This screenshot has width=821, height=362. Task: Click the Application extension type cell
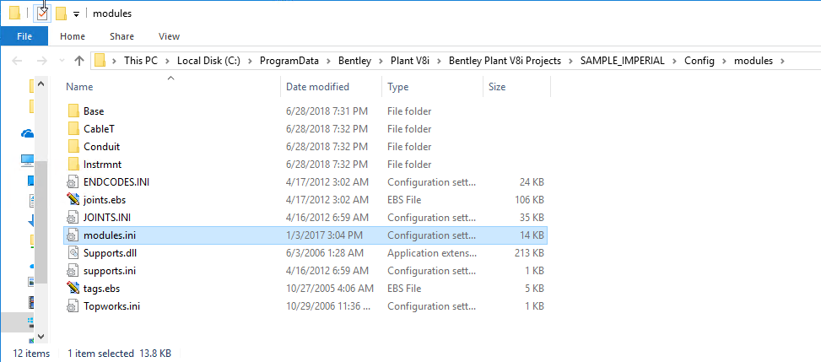point(432,253)
